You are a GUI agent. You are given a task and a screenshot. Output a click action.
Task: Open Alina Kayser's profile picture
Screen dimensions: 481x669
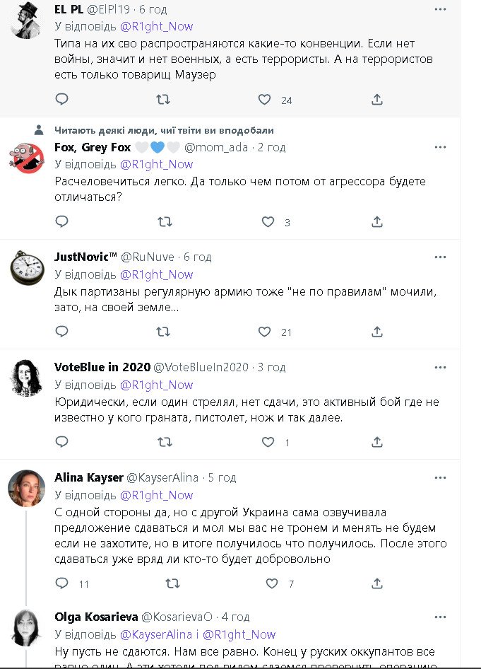[x=27, y=488]
